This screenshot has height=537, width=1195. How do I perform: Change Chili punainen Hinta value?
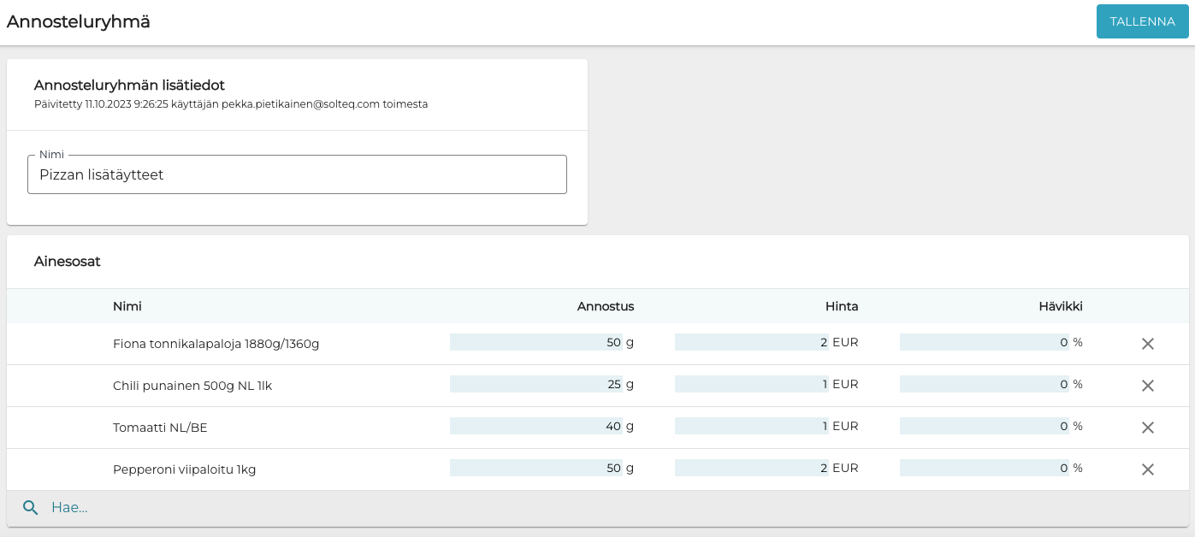[x=752, y=385]
